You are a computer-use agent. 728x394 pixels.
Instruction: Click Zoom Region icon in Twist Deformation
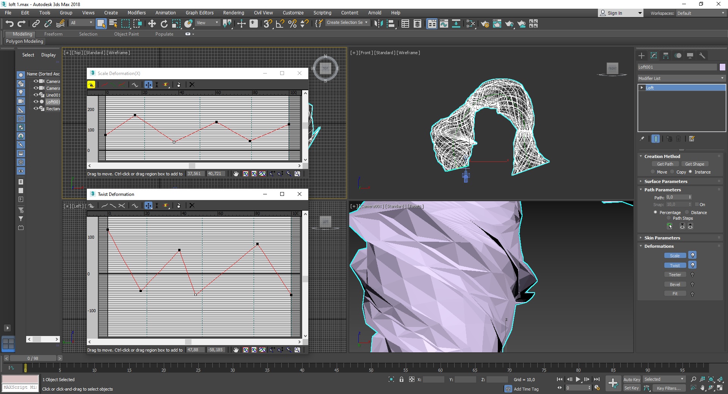297,350
